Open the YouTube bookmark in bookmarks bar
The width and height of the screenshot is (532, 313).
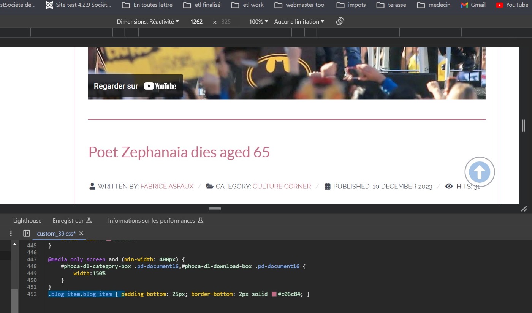(x=512, y=5)
